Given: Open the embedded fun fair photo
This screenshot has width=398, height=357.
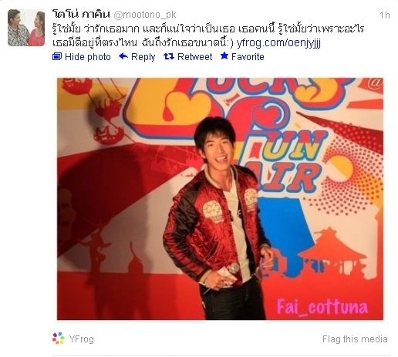Looking at the screenshot, I should (x=220, y=199).
